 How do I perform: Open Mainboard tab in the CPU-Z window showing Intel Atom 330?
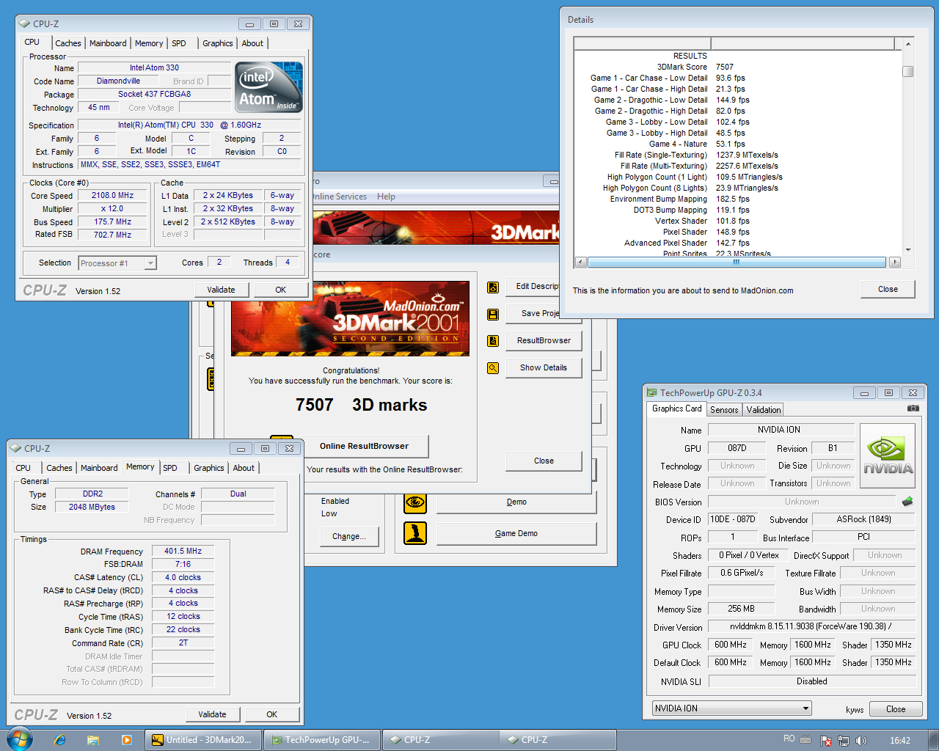click(108, 43)
